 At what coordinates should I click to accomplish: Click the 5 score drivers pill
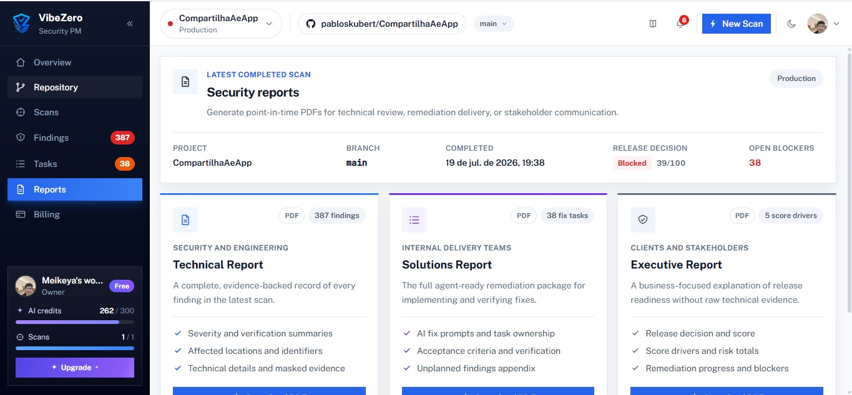click(x=791, y=216)
